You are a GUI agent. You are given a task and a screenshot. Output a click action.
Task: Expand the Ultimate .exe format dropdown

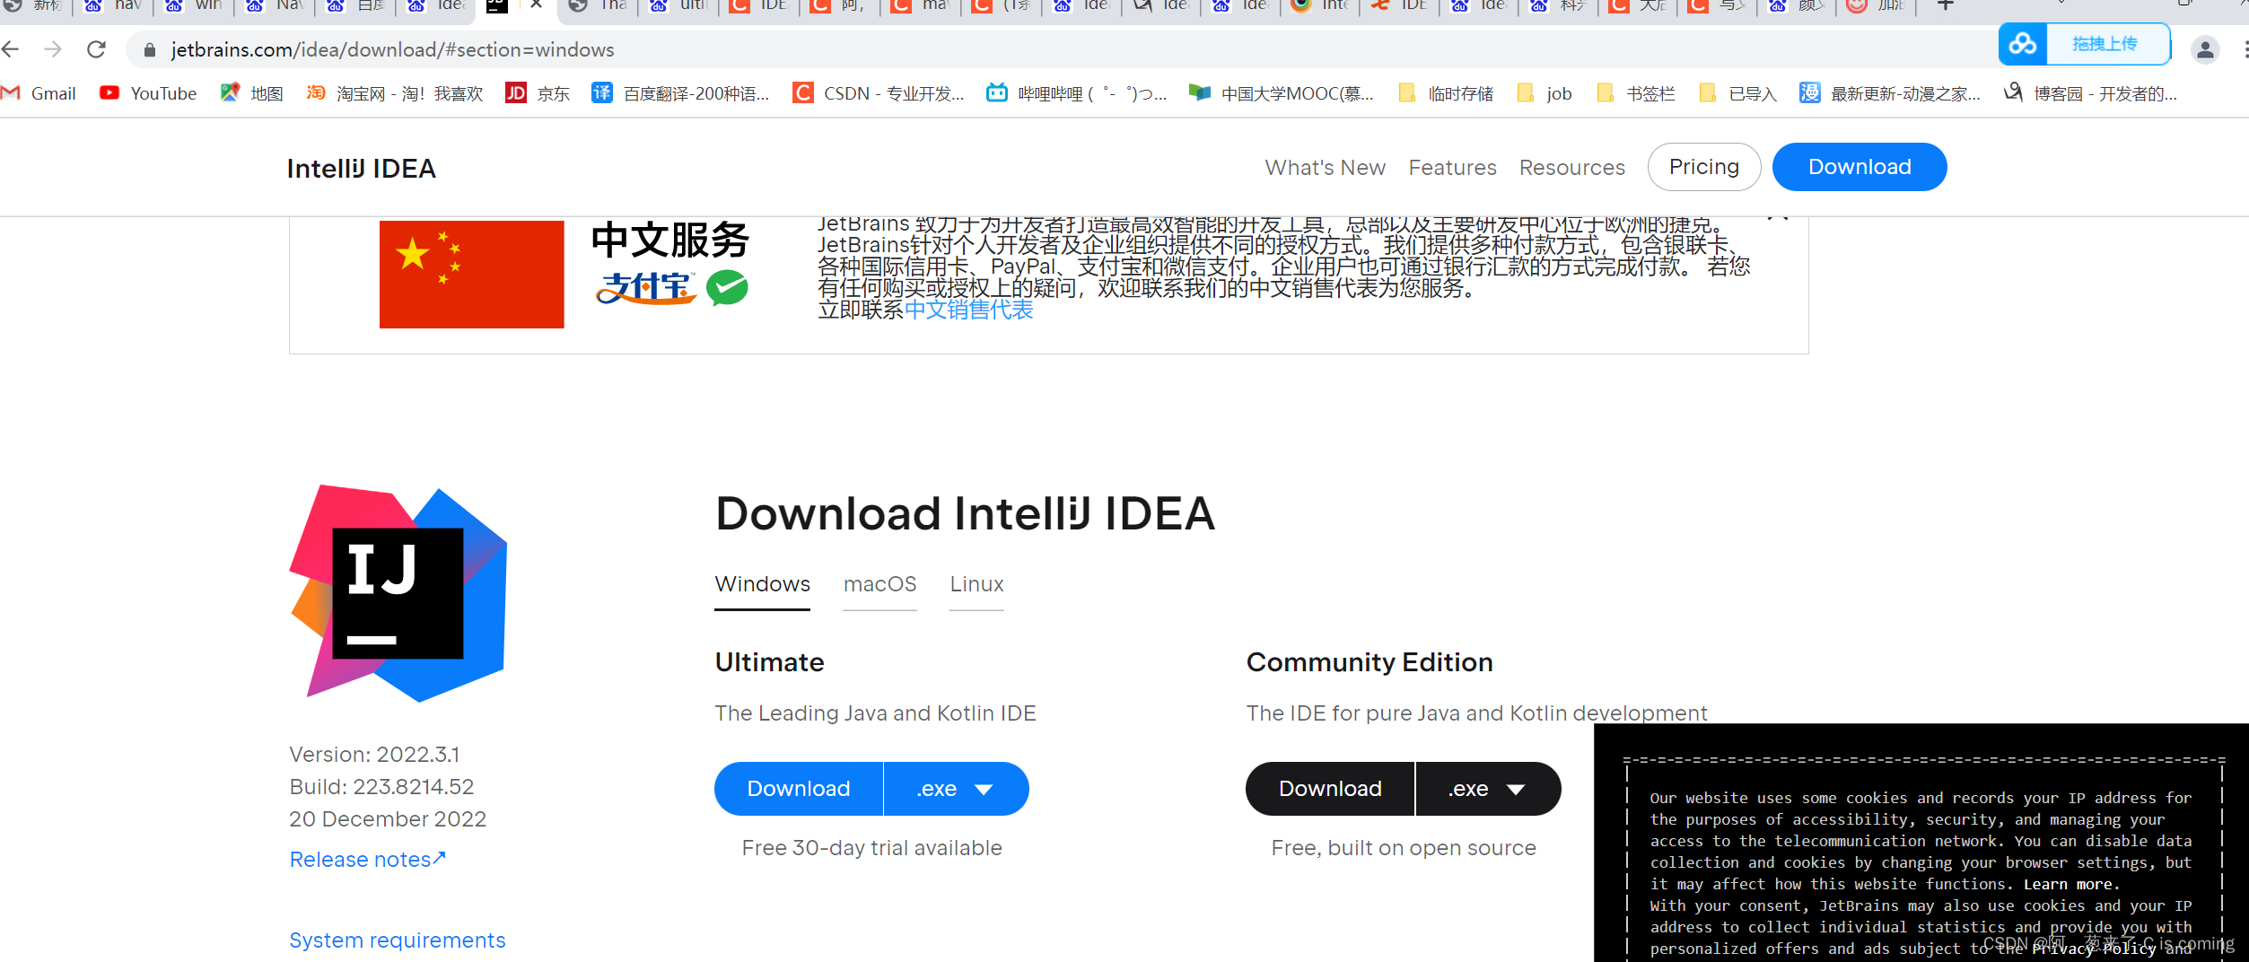[956, 789]
